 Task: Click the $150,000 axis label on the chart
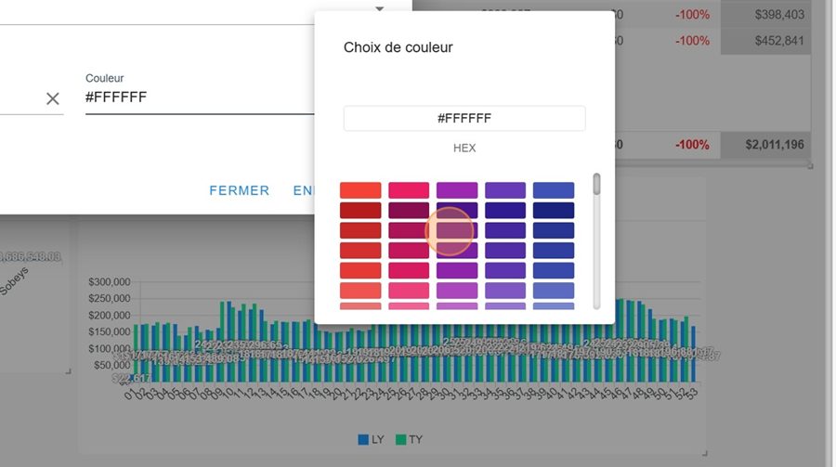110,331
